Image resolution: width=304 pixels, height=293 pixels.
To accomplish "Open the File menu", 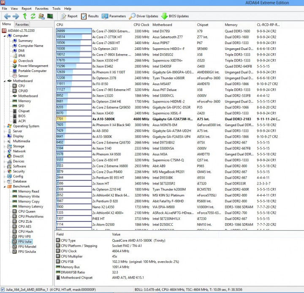I will point(5,8).
